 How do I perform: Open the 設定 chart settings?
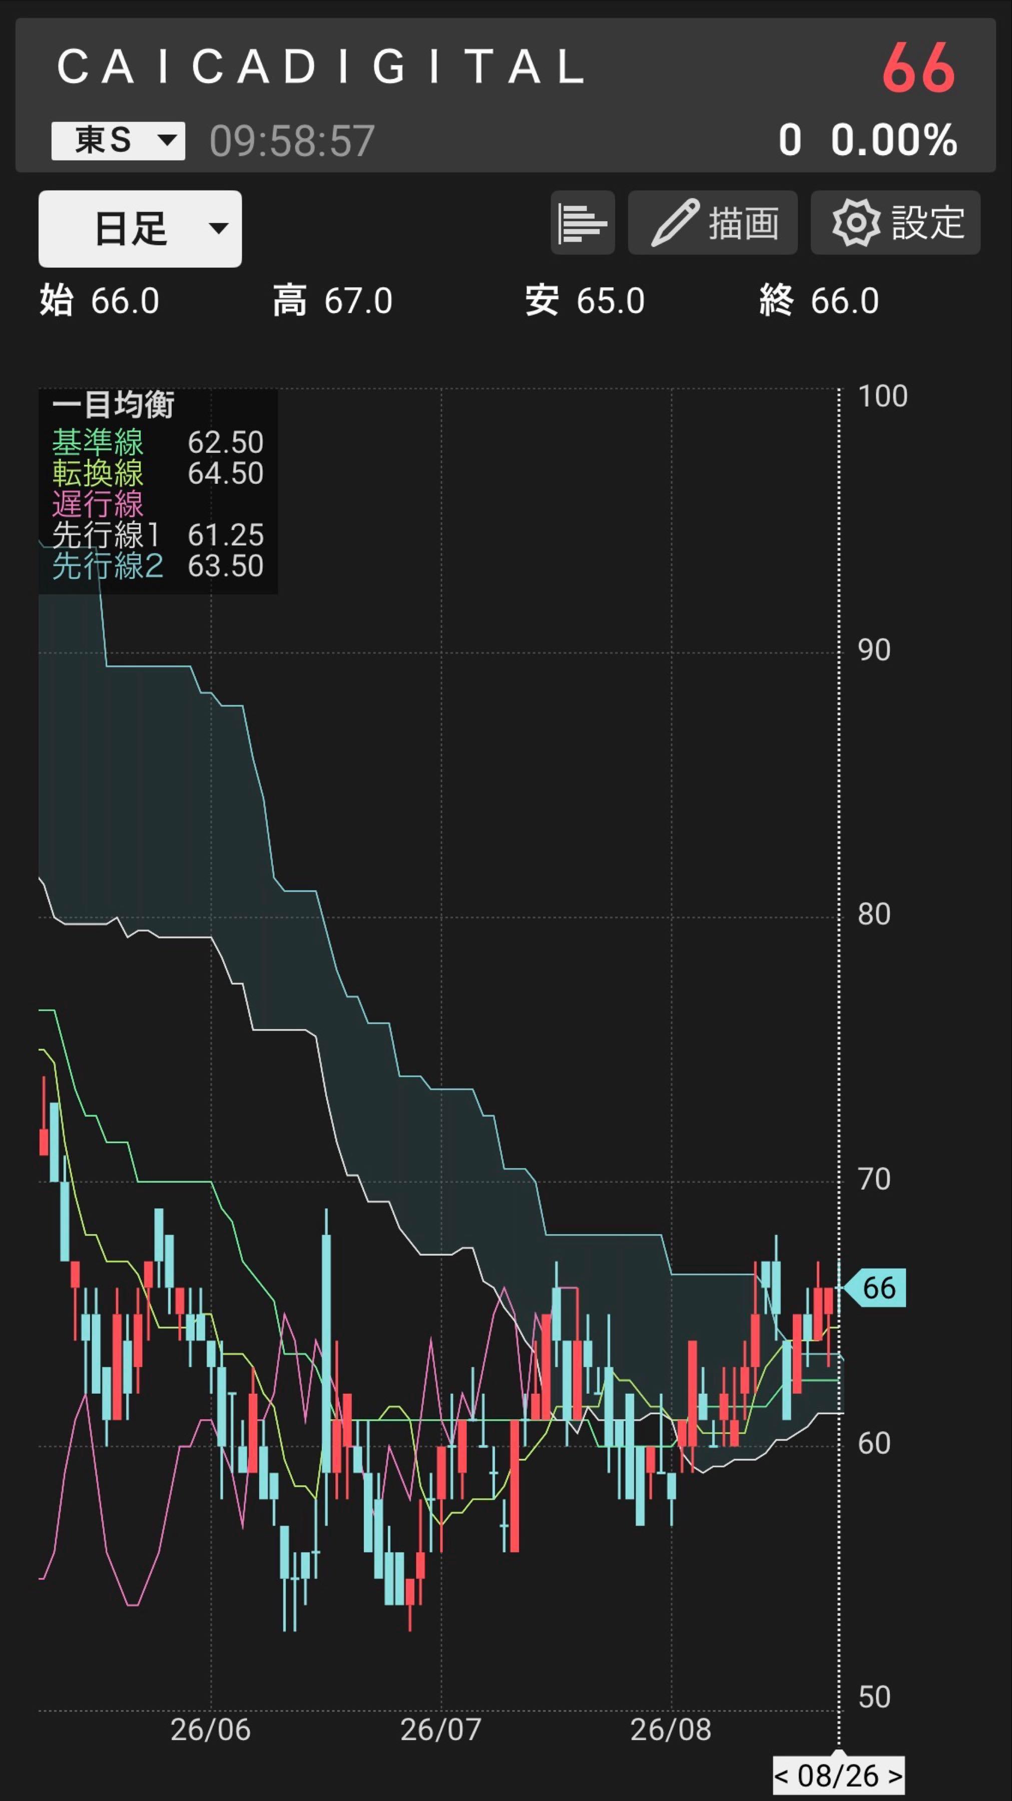(x=895, y=222)
